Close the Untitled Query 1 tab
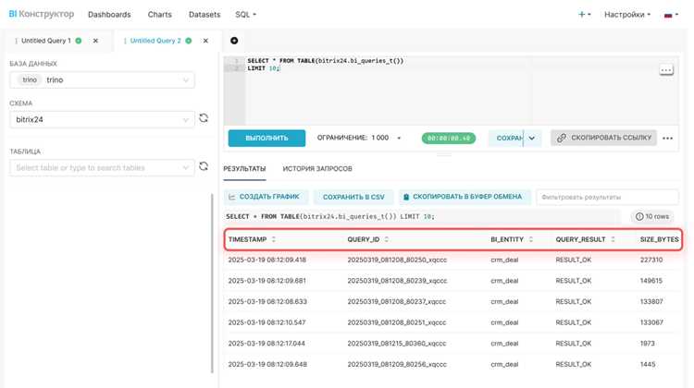Image resolution: width=694 pixels, height=388 pixels. tap(95, 41)
